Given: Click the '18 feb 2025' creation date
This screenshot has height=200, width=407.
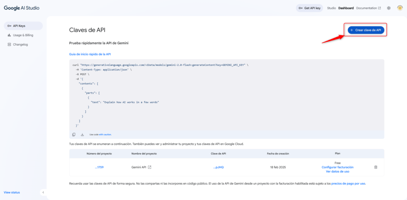Looking at the screenshot, I should click(278, 167).
